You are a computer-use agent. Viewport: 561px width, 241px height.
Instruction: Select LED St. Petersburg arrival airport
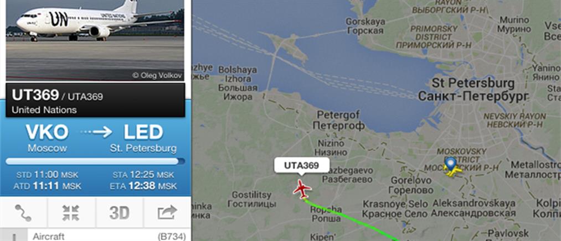(x=143, y=138)
